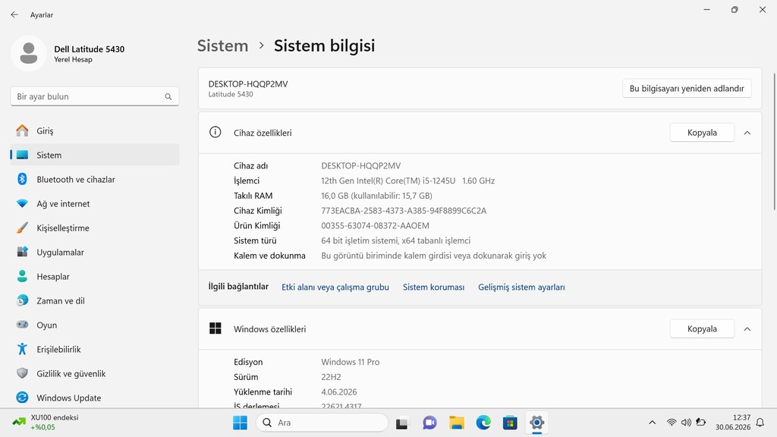The image size is (777, 437).
Task: Open File Explorer from the taskbar
Action: [x=456, y=423]
